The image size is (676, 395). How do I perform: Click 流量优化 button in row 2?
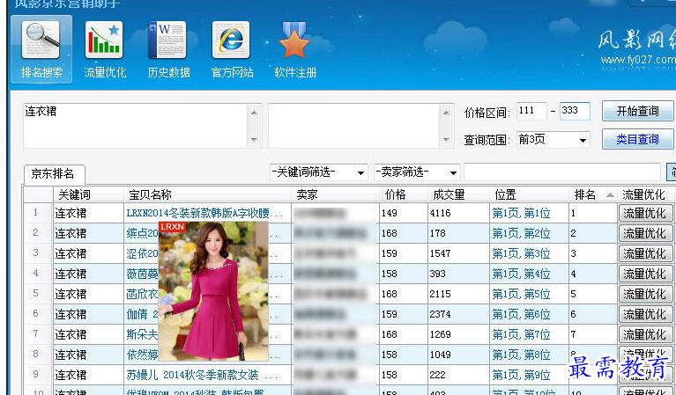coord(644,233)
